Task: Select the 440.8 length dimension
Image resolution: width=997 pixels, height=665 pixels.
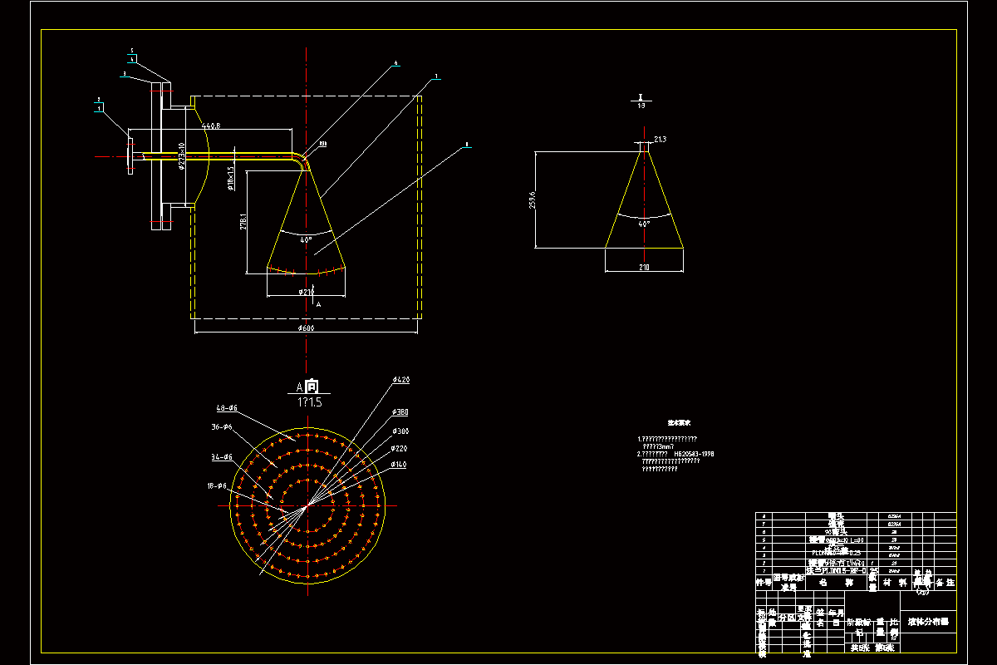Action: coord(210,126)
